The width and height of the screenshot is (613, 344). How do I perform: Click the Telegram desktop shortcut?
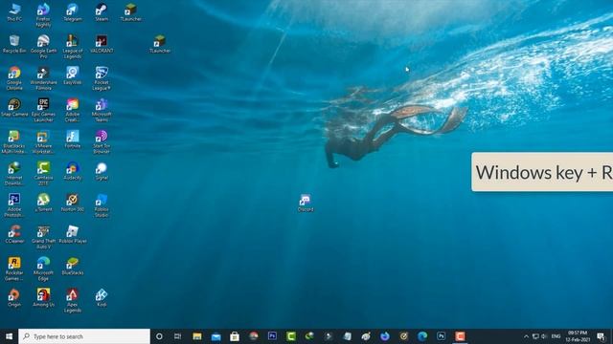[x=73, y=12]
